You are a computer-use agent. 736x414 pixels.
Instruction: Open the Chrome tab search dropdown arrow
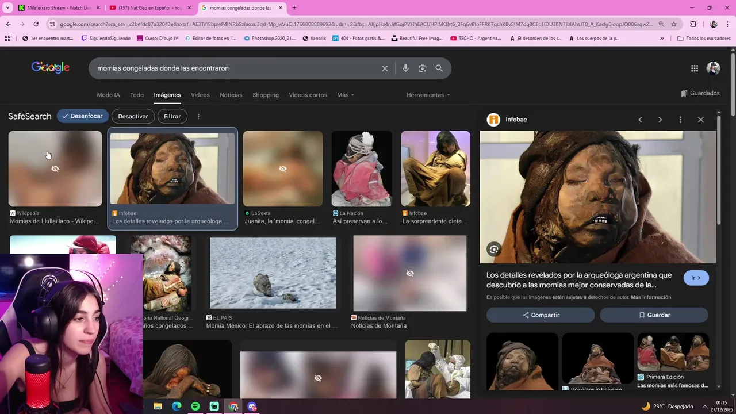tap(9, 8)
